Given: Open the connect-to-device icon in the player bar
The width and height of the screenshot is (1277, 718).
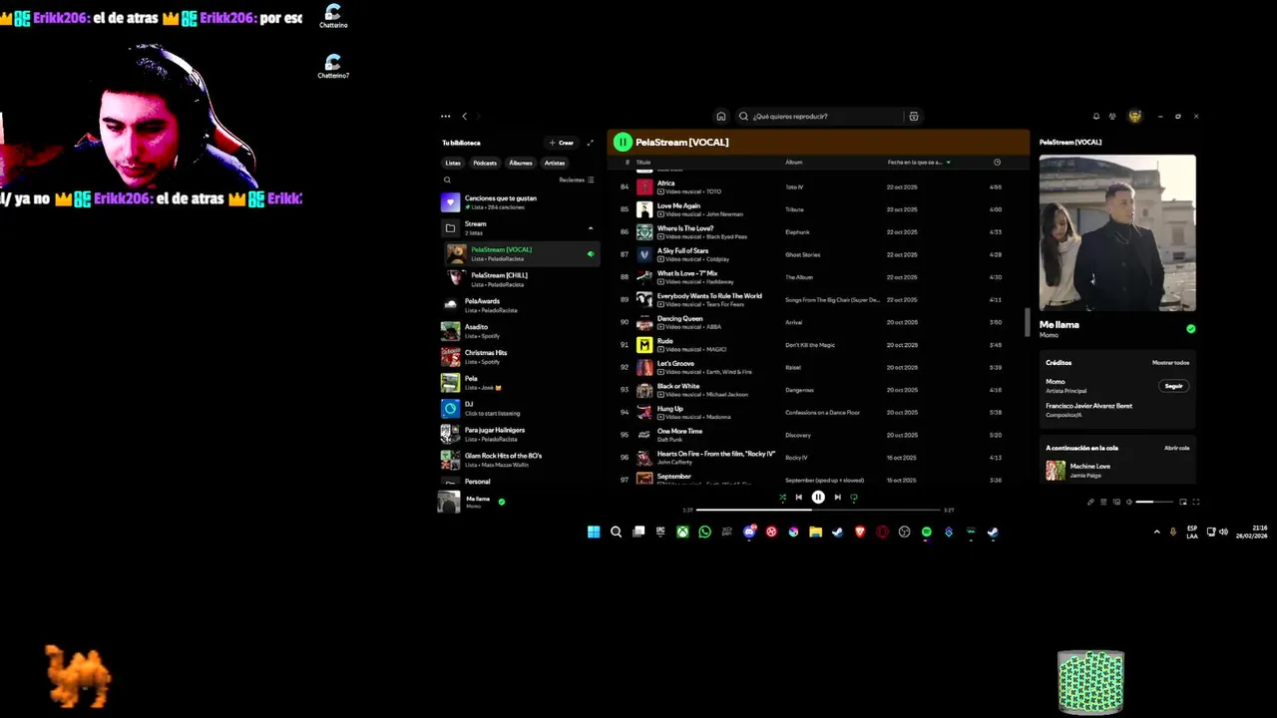Looking at the screenshot, I should coord(1116,502).
